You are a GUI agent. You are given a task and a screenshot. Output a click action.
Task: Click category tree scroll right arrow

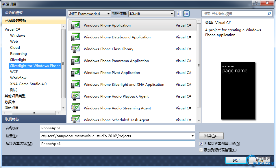tap(58, 113)
